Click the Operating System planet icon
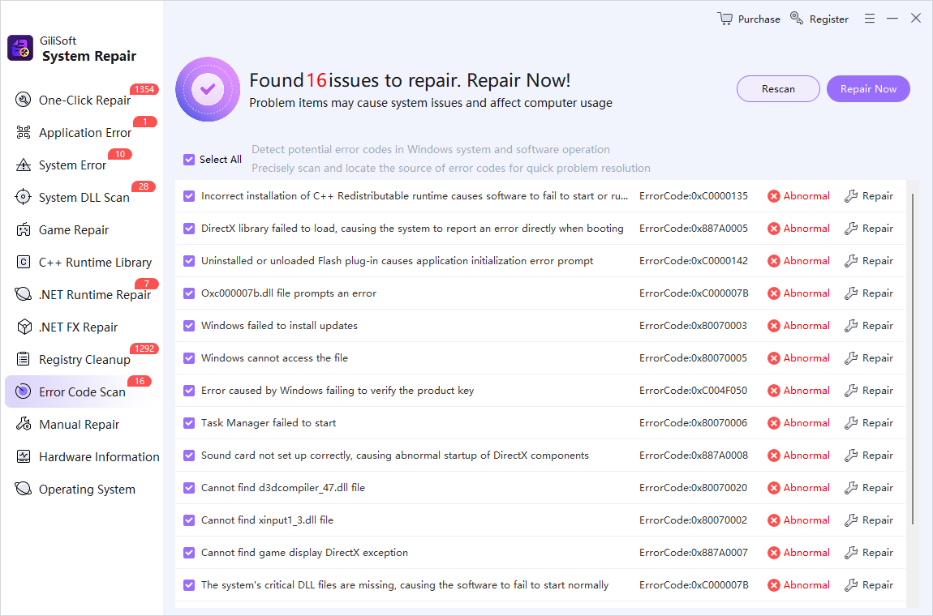This screenshot has width=933, height=616. [x=23, y=488]
